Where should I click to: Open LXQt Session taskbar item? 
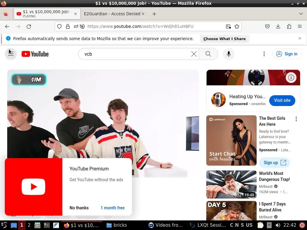[x=208, y=225]
